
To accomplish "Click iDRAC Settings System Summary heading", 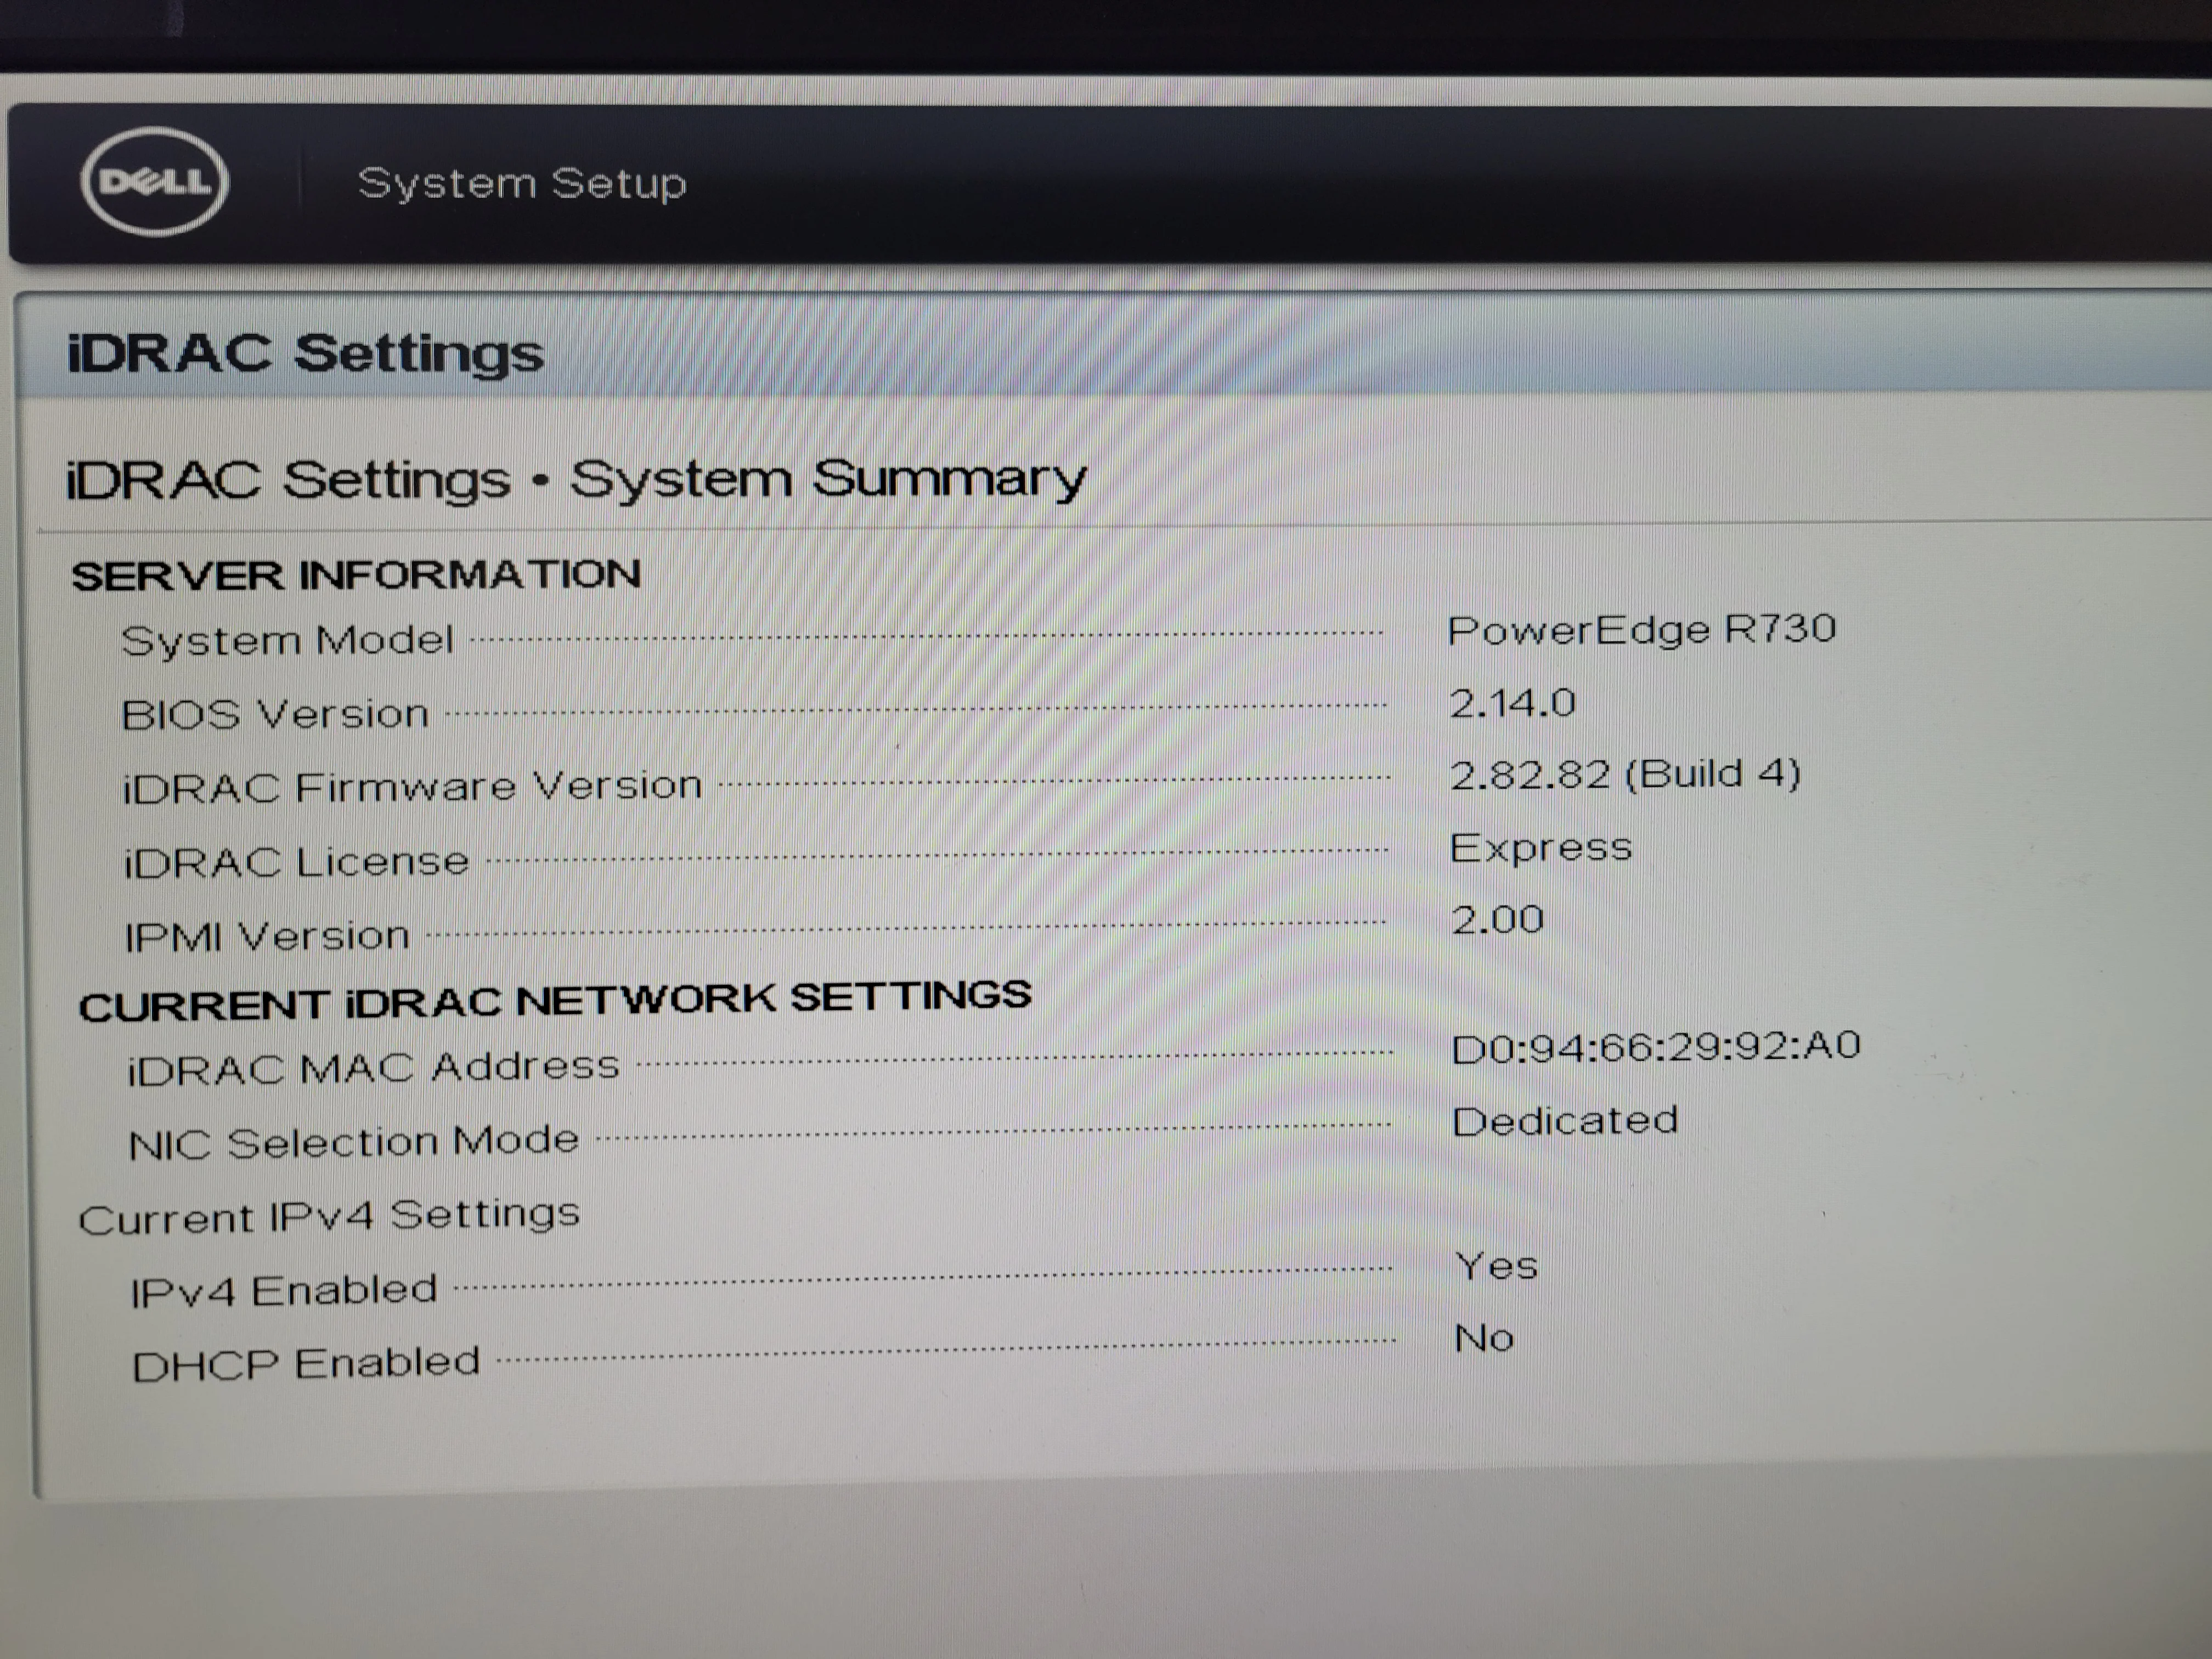I will [576, 480].
